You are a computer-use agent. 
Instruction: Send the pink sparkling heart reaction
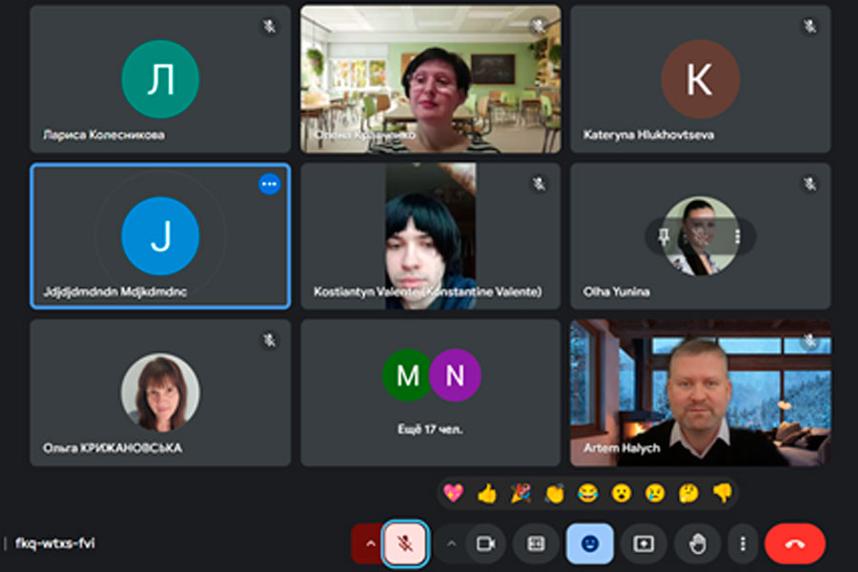454,493
